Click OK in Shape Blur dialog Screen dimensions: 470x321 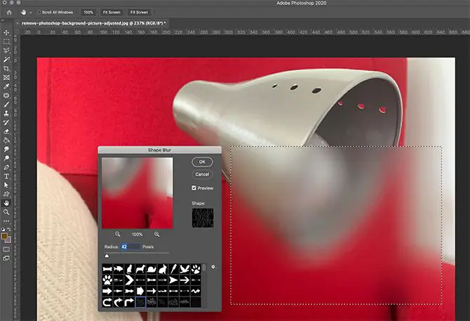click(202, 162)
